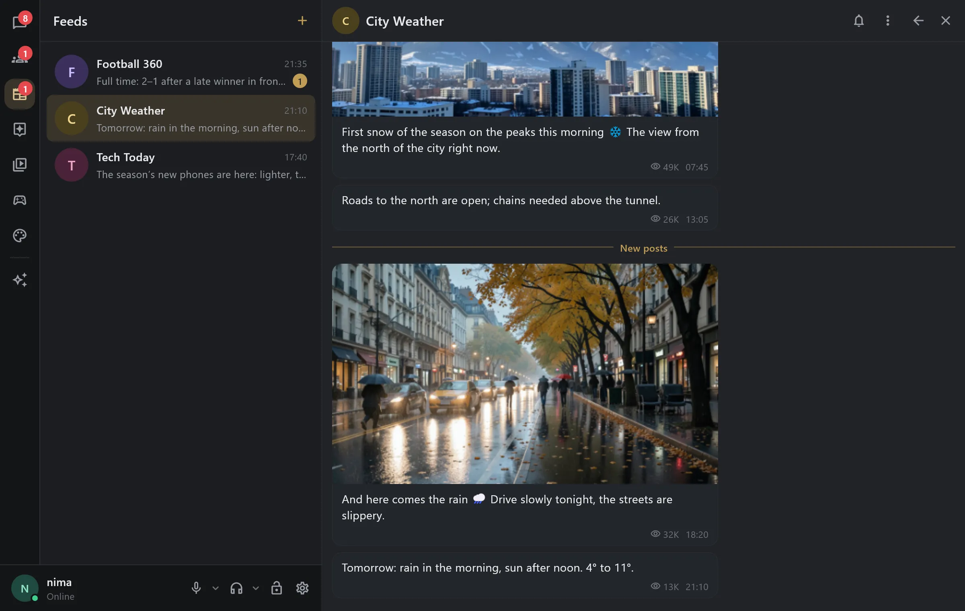Viewport: 965px width, 611px height.
Task: Open settings gear icon
Action: click(x=302, y=588)
